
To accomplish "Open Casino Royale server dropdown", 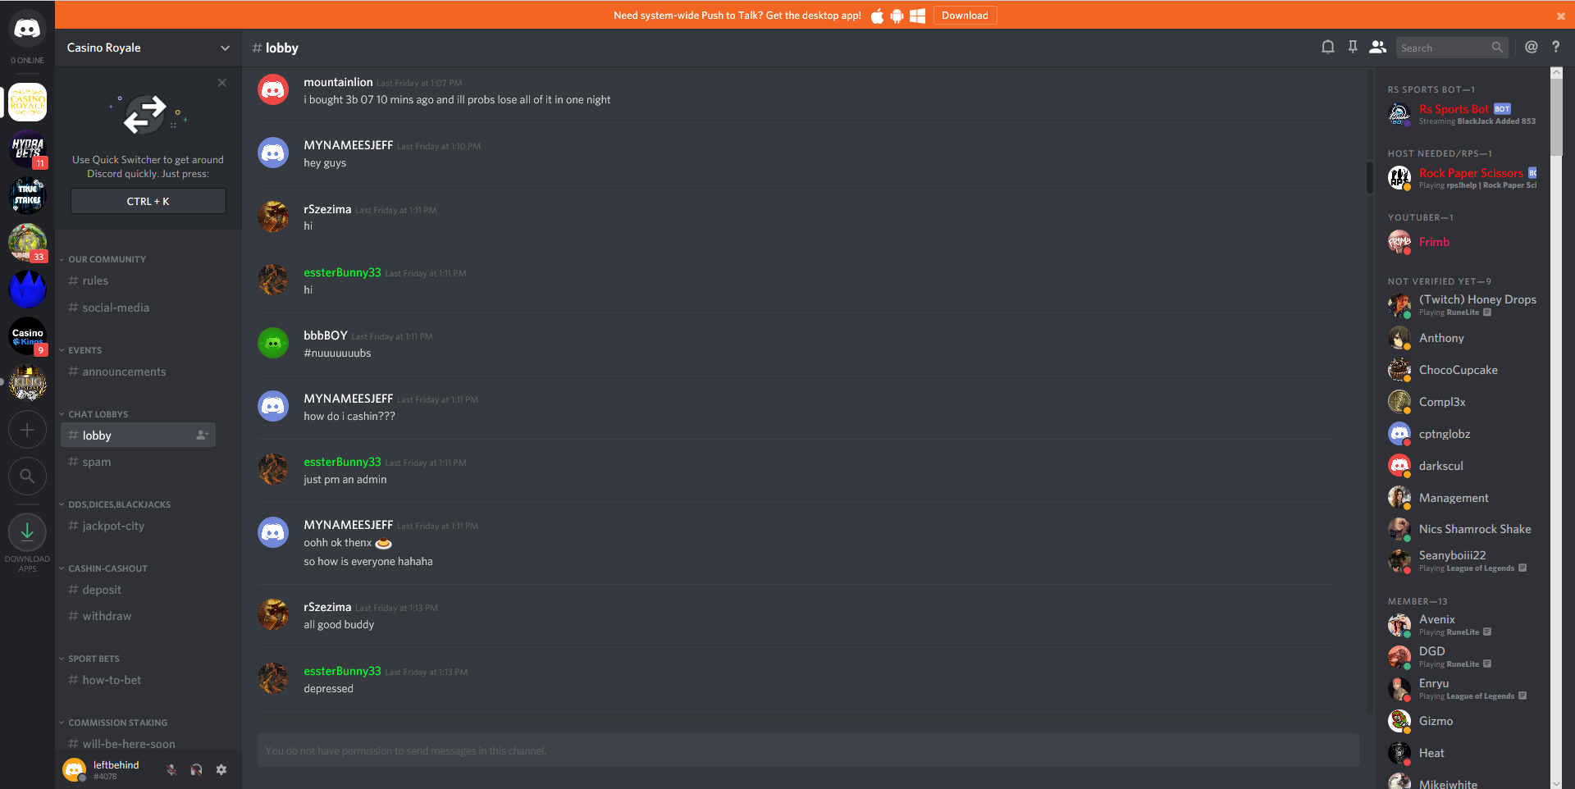I will pyautogui.click(x=148, y=48).
